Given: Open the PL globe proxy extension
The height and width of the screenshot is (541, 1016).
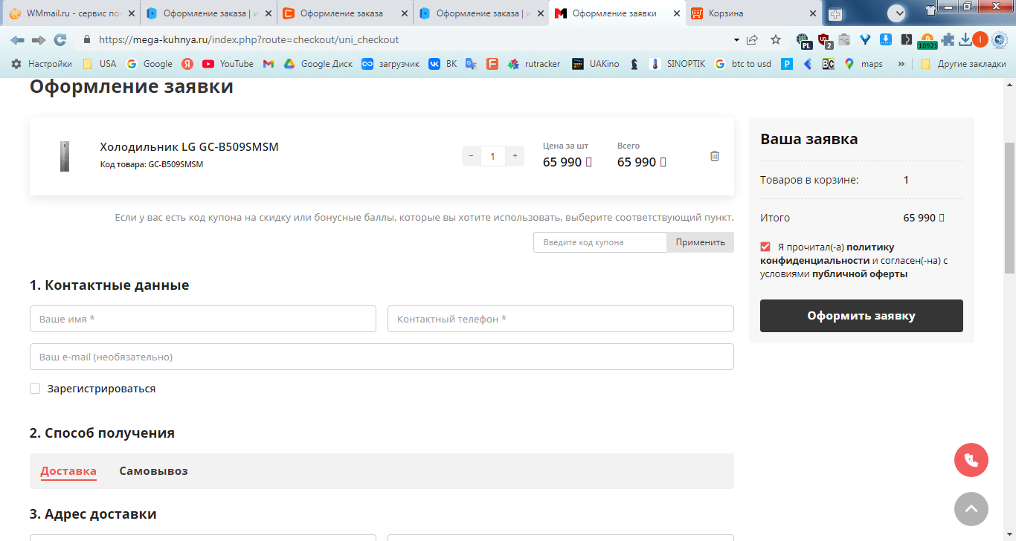Looking at the screenshot, I should [803, 40].
